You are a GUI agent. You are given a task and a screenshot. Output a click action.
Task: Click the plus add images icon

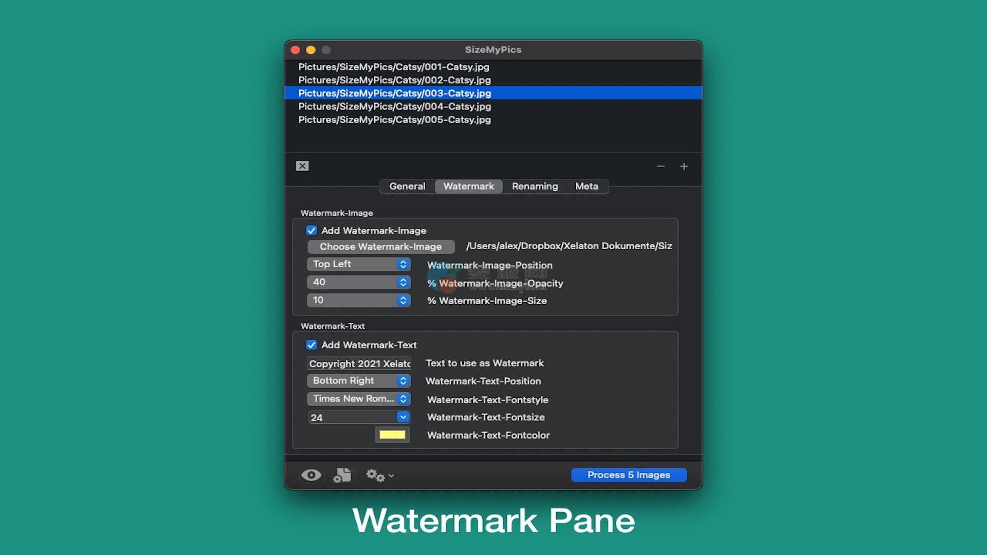pyautogui.click(x=684, y=166)
